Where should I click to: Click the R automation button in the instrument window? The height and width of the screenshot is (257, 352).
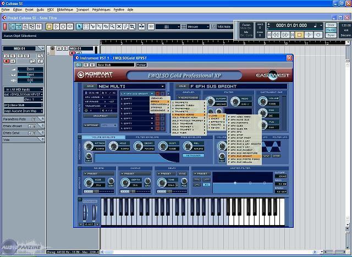86,65
